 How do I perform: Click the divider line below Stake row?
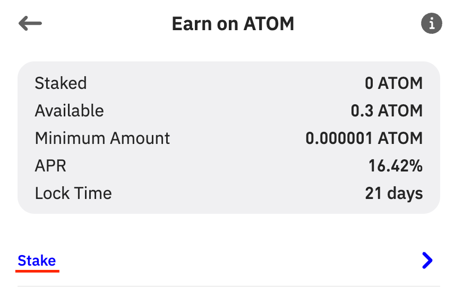[x=228, y=286]
